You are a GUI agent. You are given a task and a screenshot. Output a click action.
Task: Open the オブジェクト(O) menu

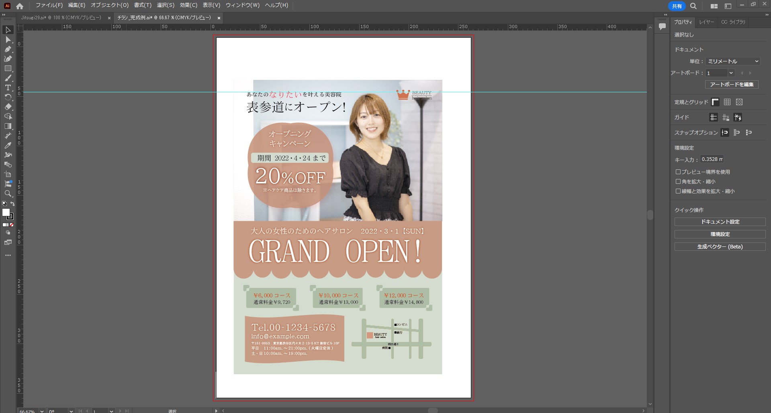(x=110, y=5)
